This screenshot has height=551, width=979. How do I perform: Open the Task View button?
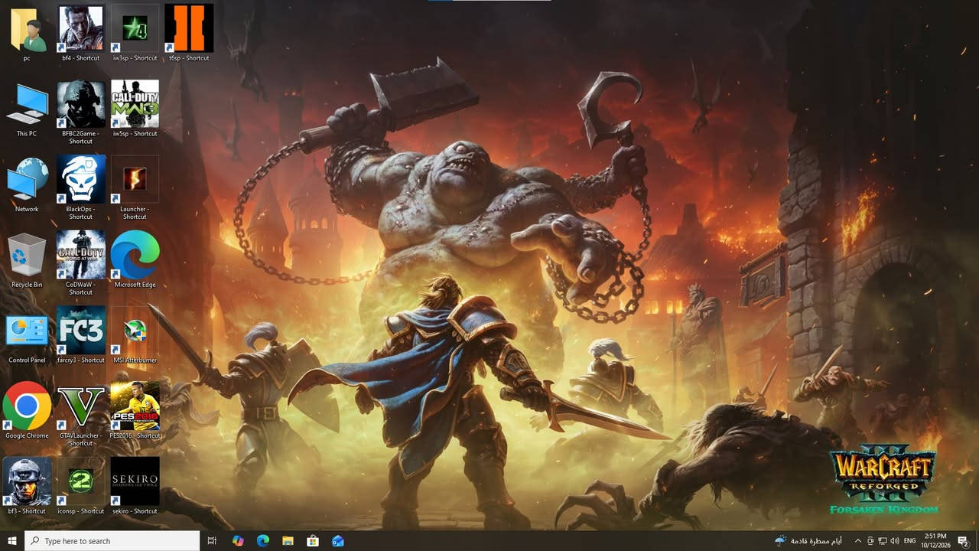coord(212,541)
